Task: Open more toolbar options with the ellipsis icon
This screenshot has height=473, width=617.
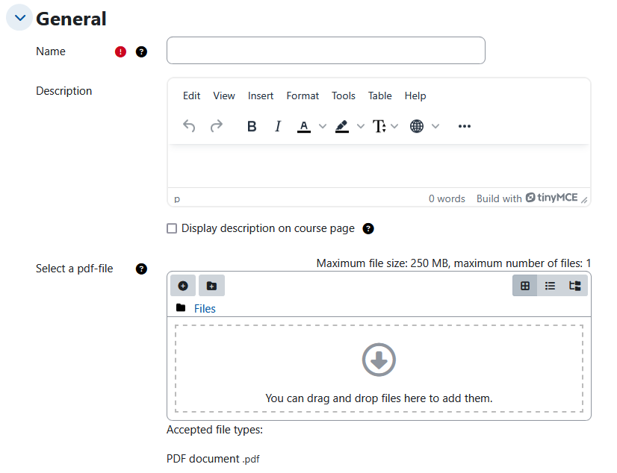Action: 464,126
